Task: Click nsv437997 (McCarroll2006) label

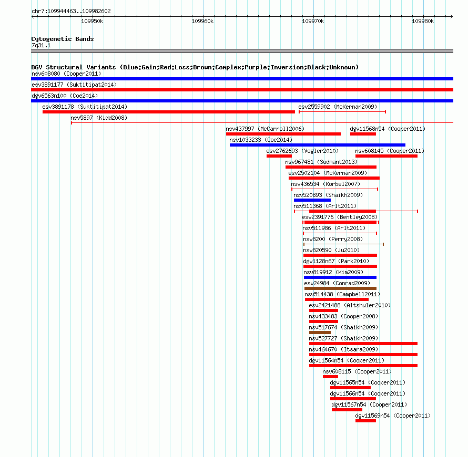Action: pyautogui.click(x=265, y=129)
